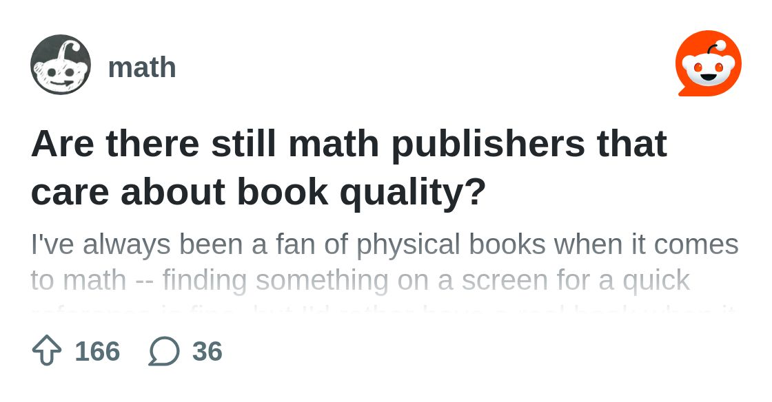This screenshot has height=402, width=772.
Task: Click the faded truncated third preview line
Action: point(384,310)
